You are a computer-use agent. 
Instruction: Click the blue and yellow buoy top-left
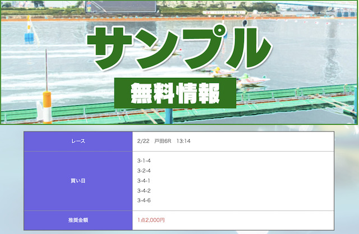pos(29,32)
